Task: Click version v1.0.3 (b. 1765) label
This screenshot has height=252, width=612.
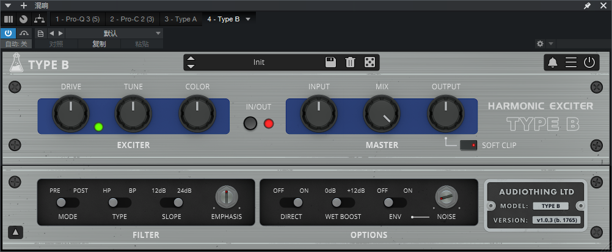Action: [556, 220]
